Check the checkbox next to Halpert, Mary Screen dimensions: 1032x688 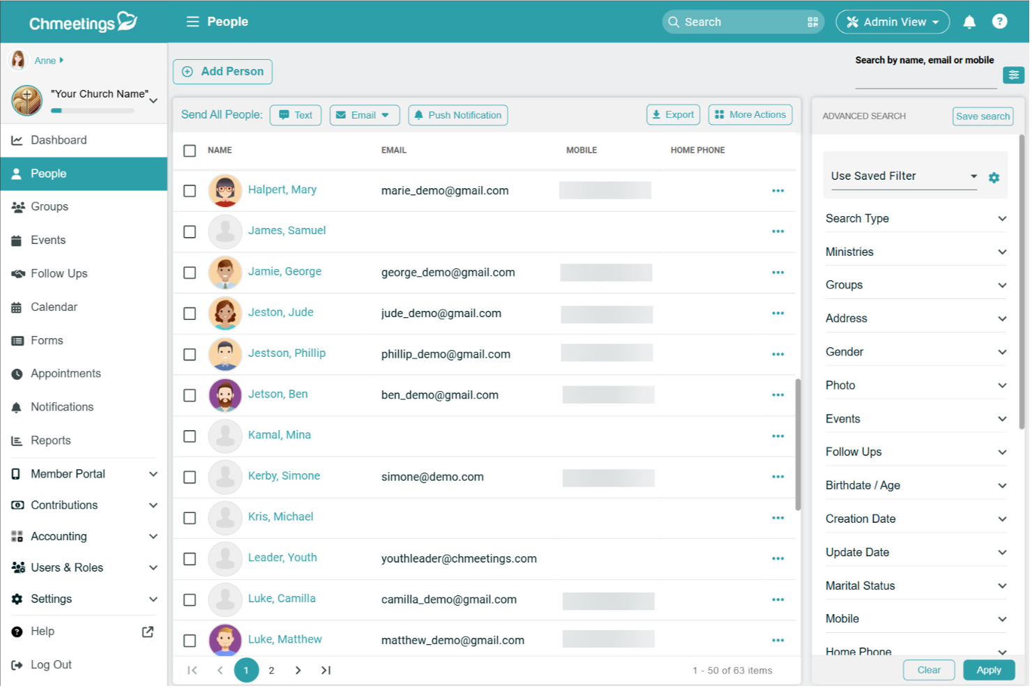tap(189, 190)
